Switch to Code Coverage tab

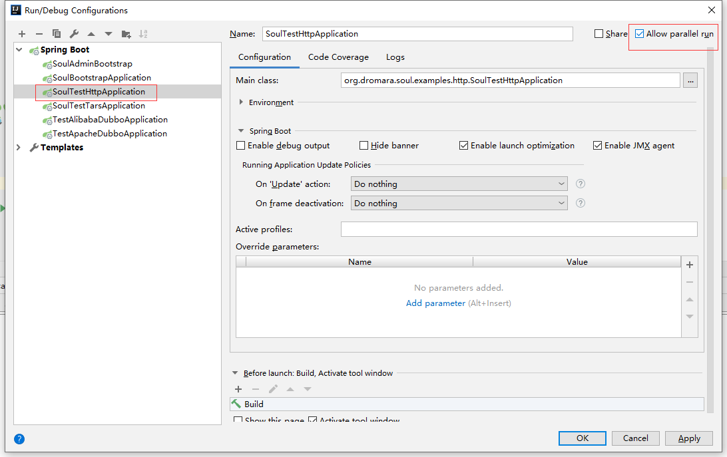click(x=338, y=57)
